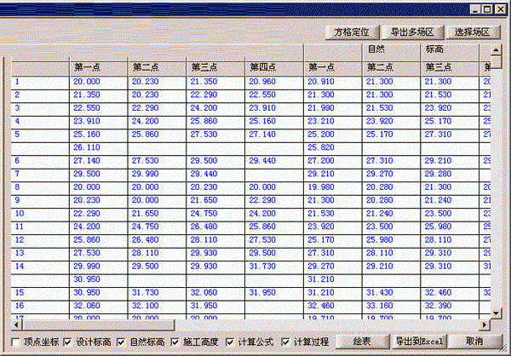Click cell 25.820 below row 5
This screenshot has width=511, height=356.
pos(333,147)
